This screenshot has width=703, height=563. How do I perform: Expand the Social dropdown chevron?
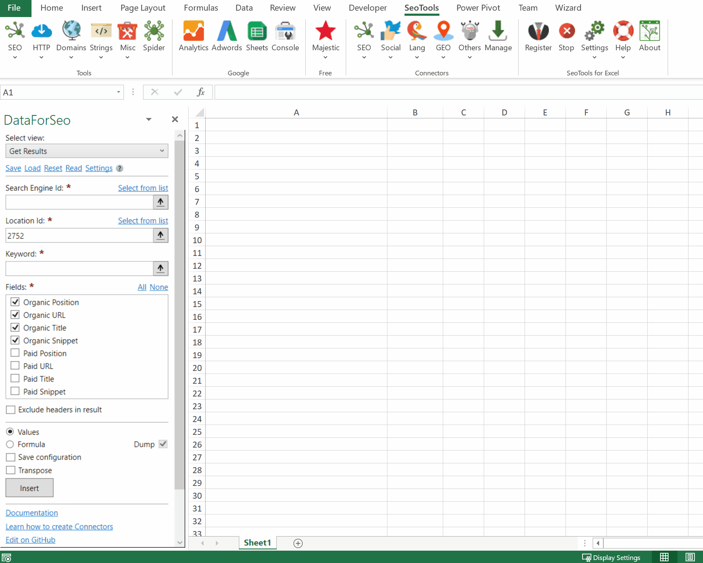tap(390, 57)
